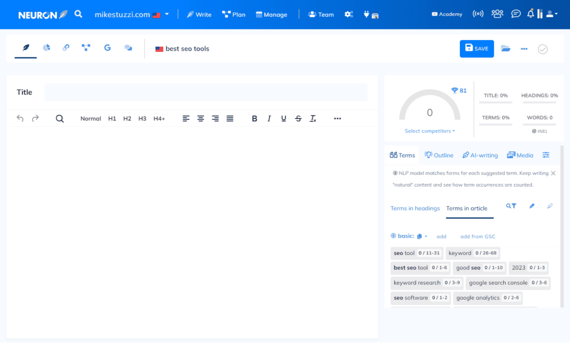Open the Outline tab
The width and height of the screenshot is (570, 343).
click(x=439, y=155)
